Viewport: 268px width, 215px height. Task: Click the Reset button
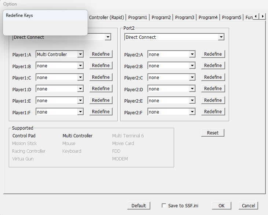tap(213, 133)
